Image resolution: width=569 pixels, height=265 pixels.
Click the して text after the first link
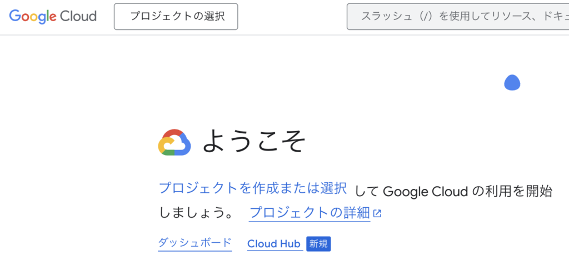[x=366, y=192]
